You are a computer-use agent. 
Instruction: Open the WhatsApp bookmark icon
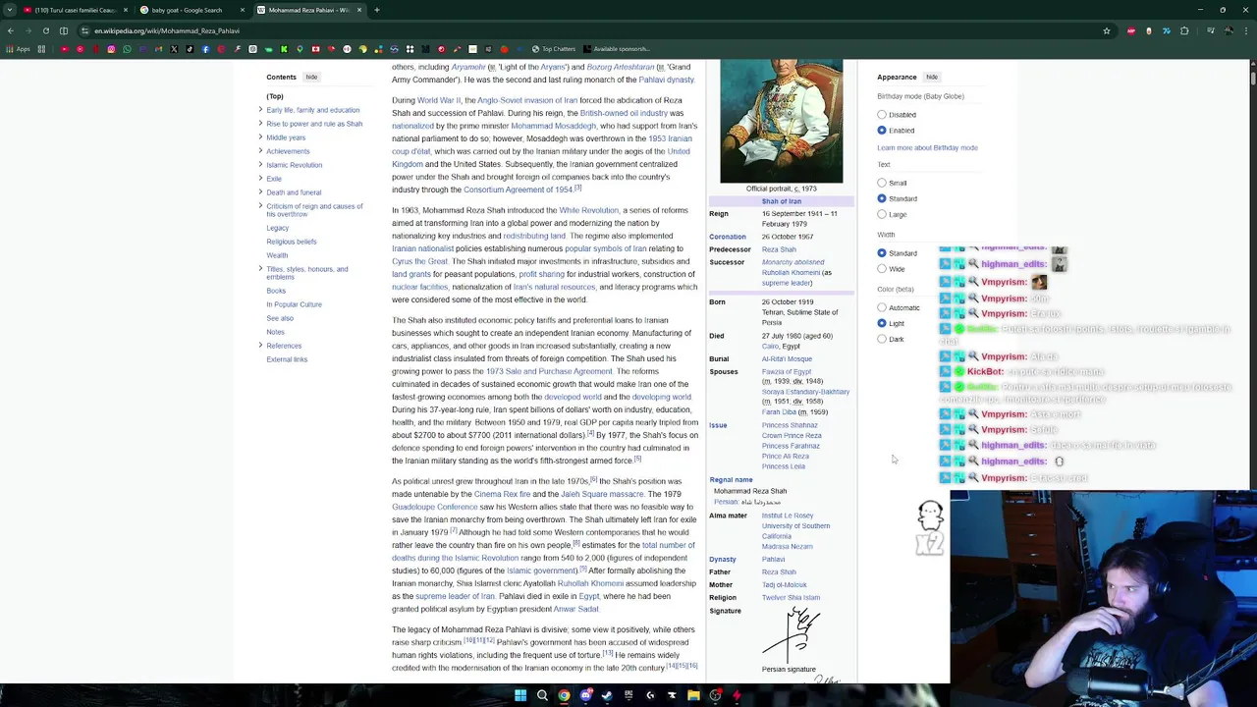click(127, 49)
